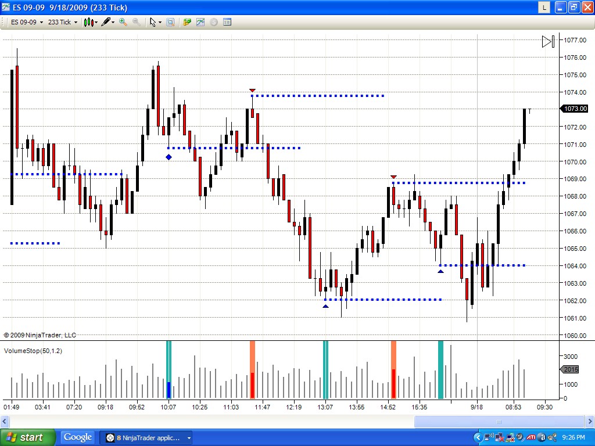Select the pen drawing tool icon
Viewport: 595px width, 446px height.
pos(106,22)
